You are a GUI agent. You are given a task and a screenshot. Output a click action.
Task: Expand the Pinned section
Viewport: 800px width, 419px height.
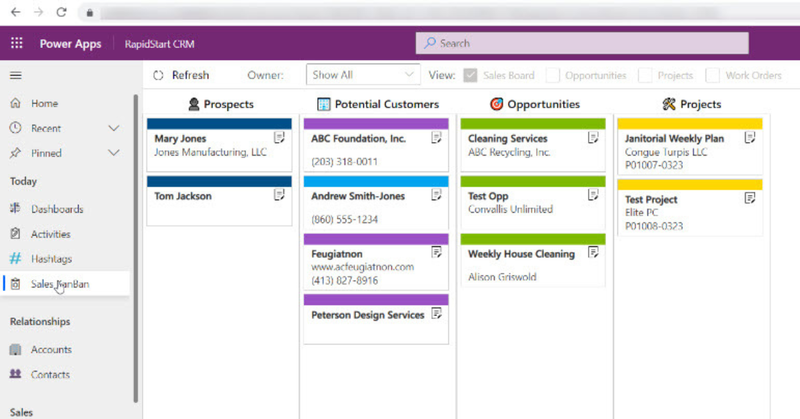pos(115,153)
